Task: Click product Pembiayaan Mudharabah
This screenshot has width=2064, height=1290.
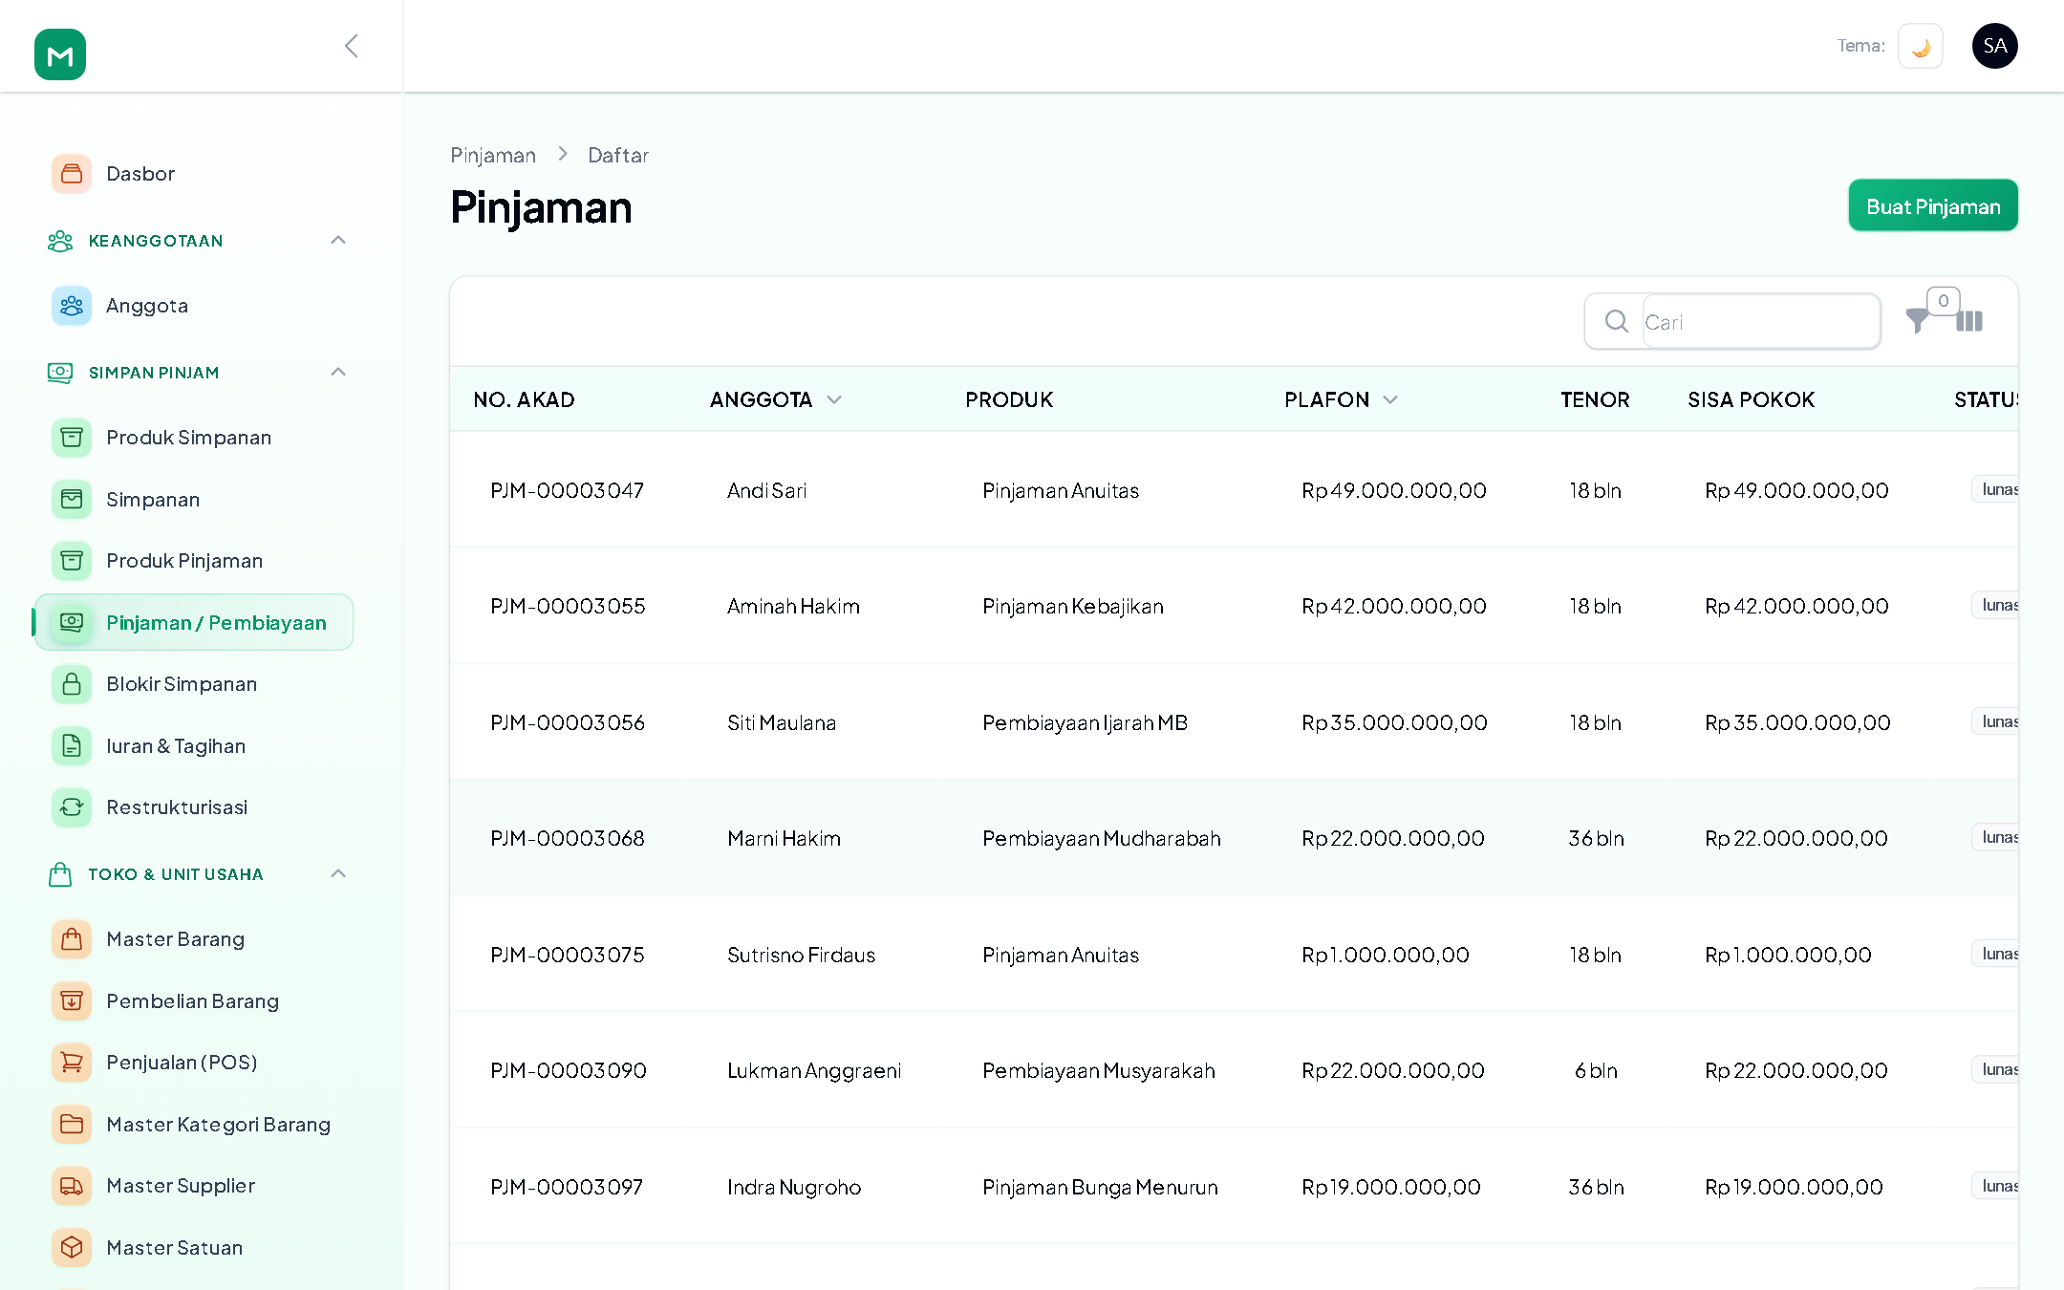Action: pos(1102,838)
